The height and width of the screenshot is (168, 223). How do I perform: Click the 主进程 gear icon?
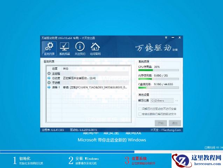49,73
